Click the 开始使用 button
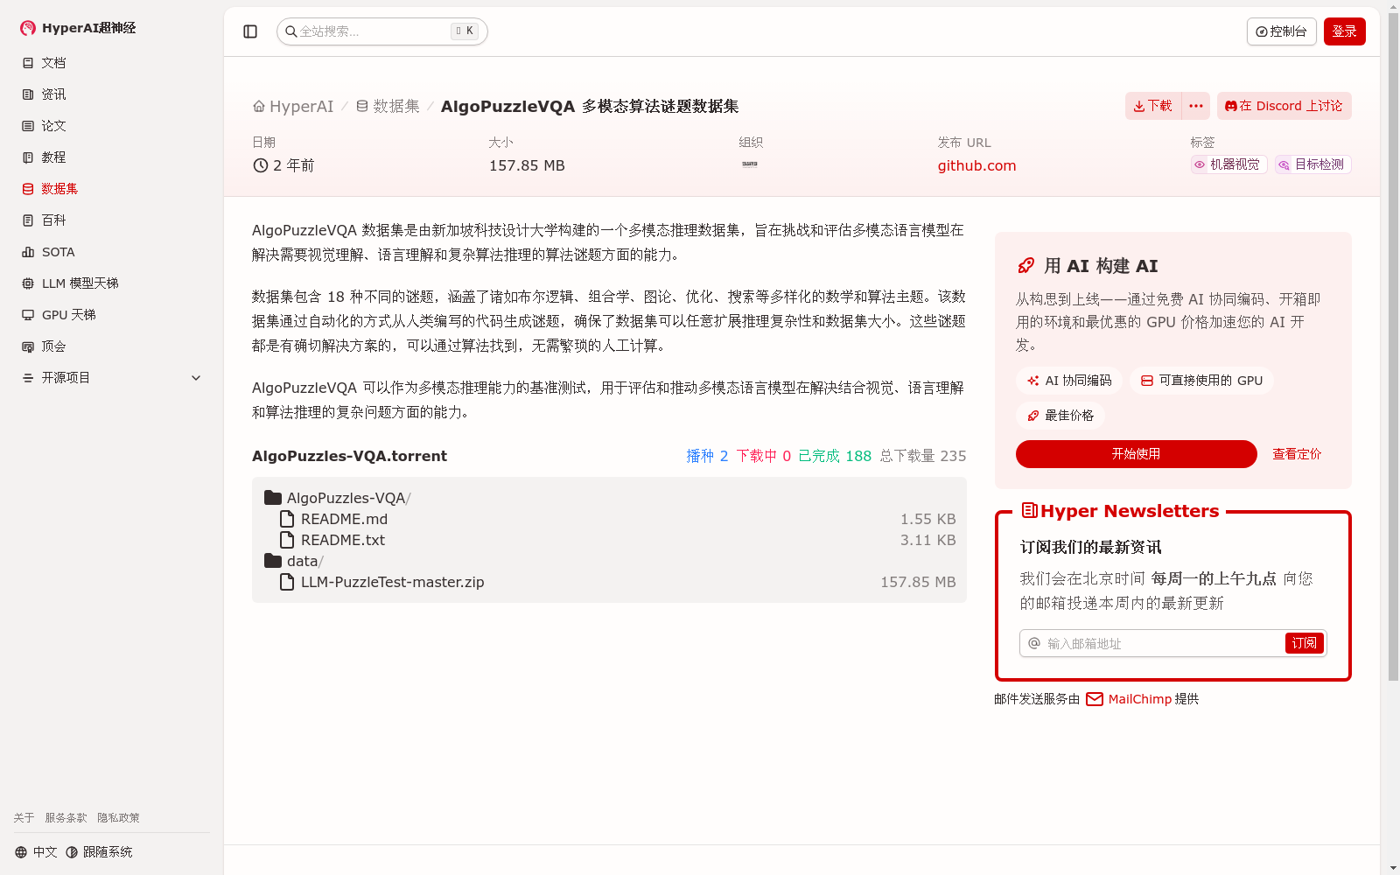 click(x=1136, y=454)
